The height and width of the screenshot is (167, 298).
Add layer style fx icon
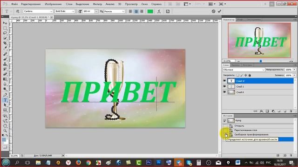pos(262,111)
